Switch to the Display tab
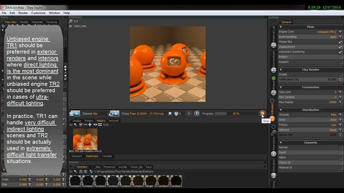 (x=77, y=121)
